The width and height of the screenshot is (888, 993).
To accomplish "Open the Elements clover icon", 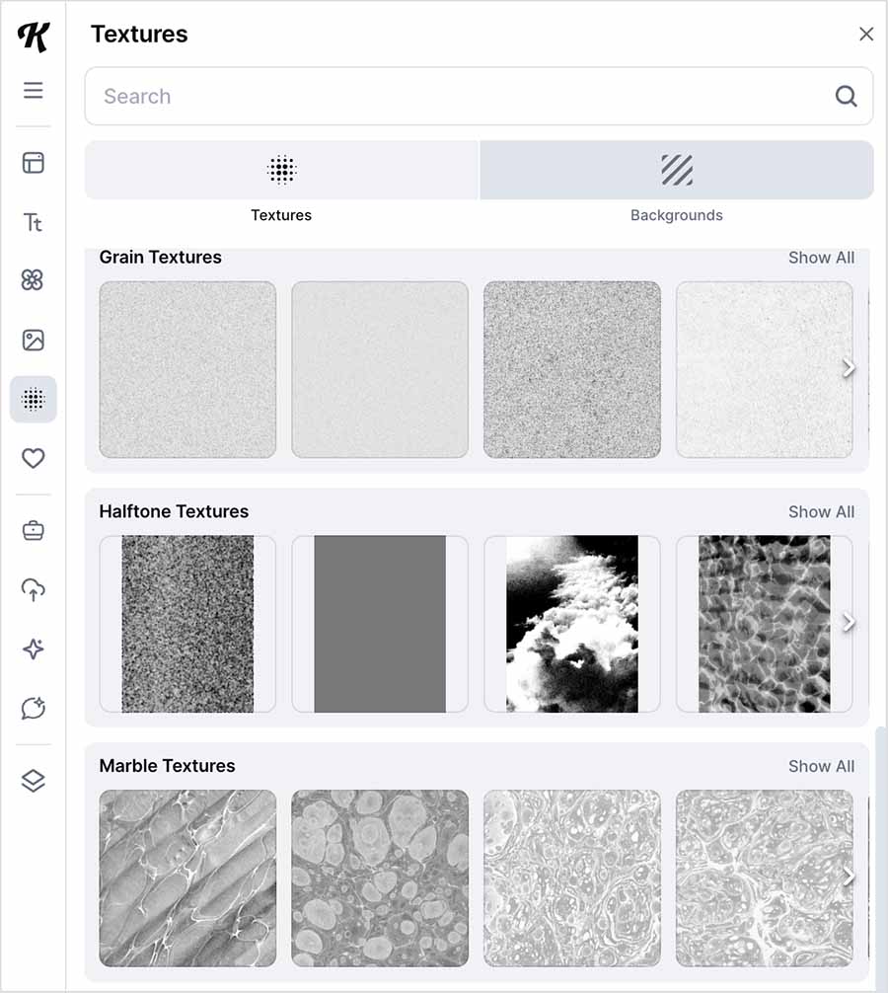I will (x=34, y=281).
